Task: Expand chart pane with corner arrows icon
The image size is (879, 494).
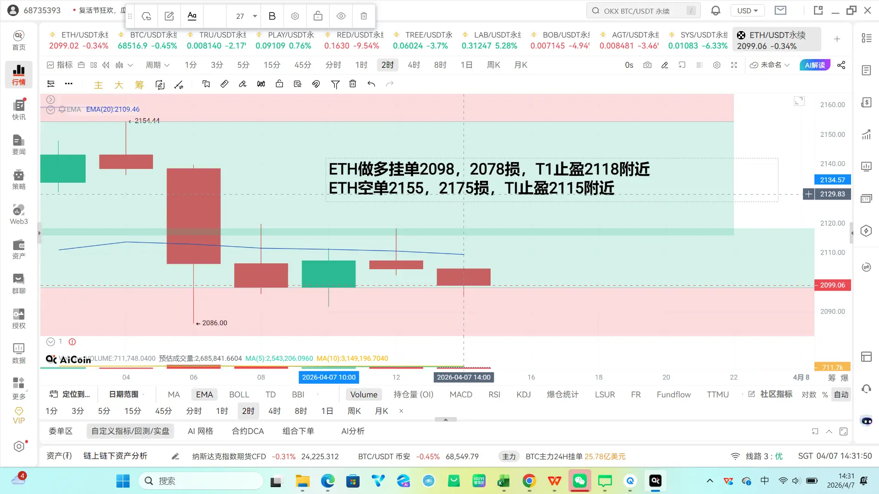Action: [x=799, y=101]
